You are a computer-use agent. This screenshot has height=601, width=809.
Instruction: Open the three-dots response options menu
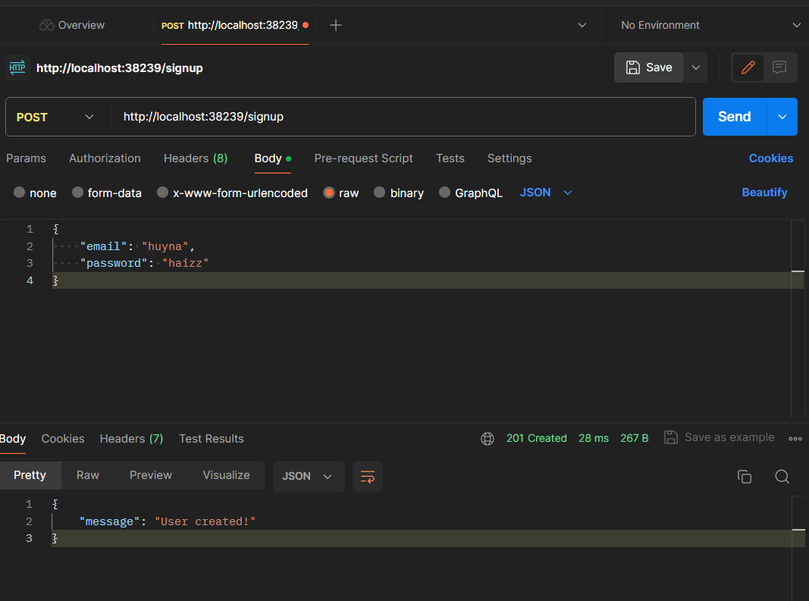pyautogui.click(x=795, y=438)
